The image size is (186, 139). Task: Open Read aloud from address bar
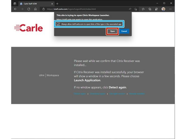point(130,9)
